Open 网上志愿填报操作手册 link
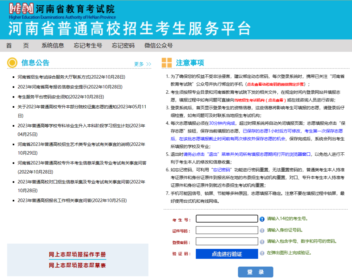The height and width of the screenshot is (279, 352). point(77,255)
